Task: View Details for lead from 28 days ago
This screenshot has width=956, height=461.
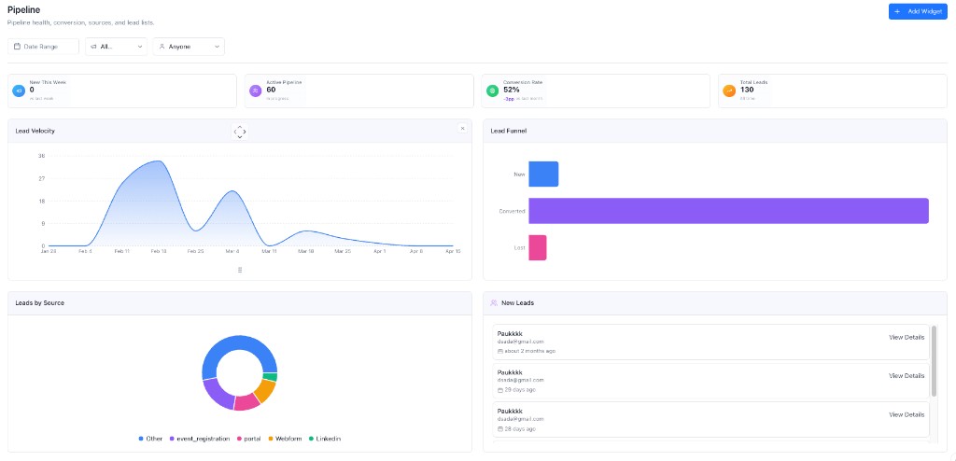Action: (x=906, y=414)
